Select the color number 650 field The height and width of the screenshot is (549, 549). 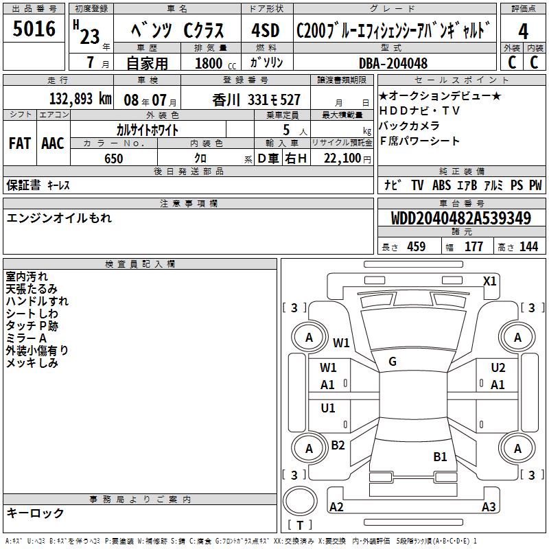click(x=114, y=159)
